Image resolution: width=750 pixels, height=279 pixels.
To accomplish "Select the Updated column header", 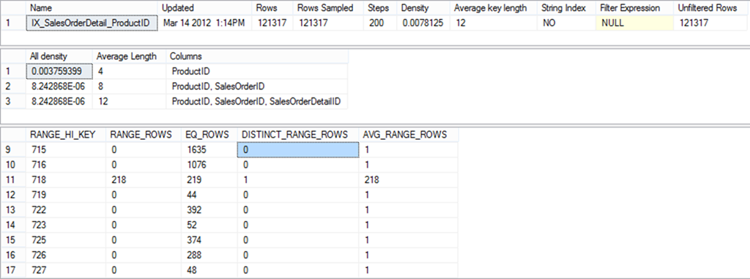I will click(205, 8).
